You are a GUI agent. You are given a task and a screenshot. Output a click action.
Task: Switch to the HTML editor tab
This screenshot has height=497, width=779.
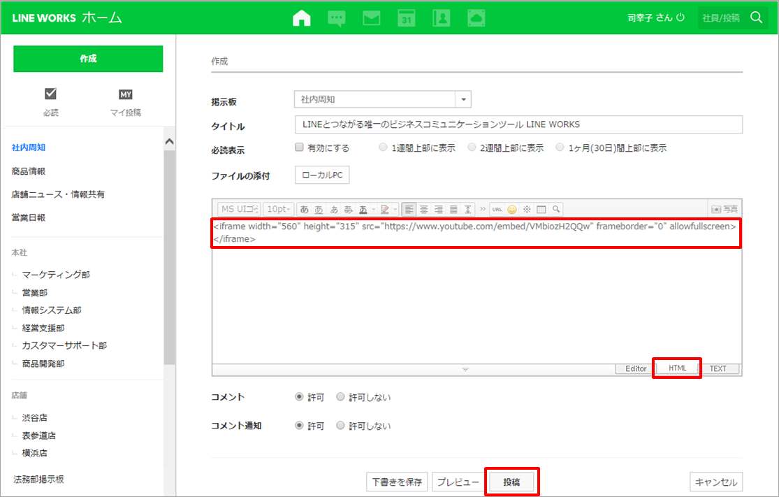pyautogui.click(x=677, y=368)
